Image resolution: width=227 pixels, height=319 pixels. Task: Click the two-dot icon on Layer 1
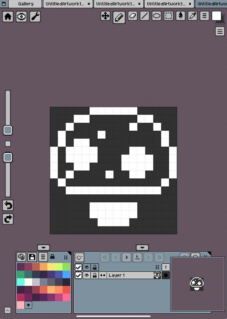point(103,275)
